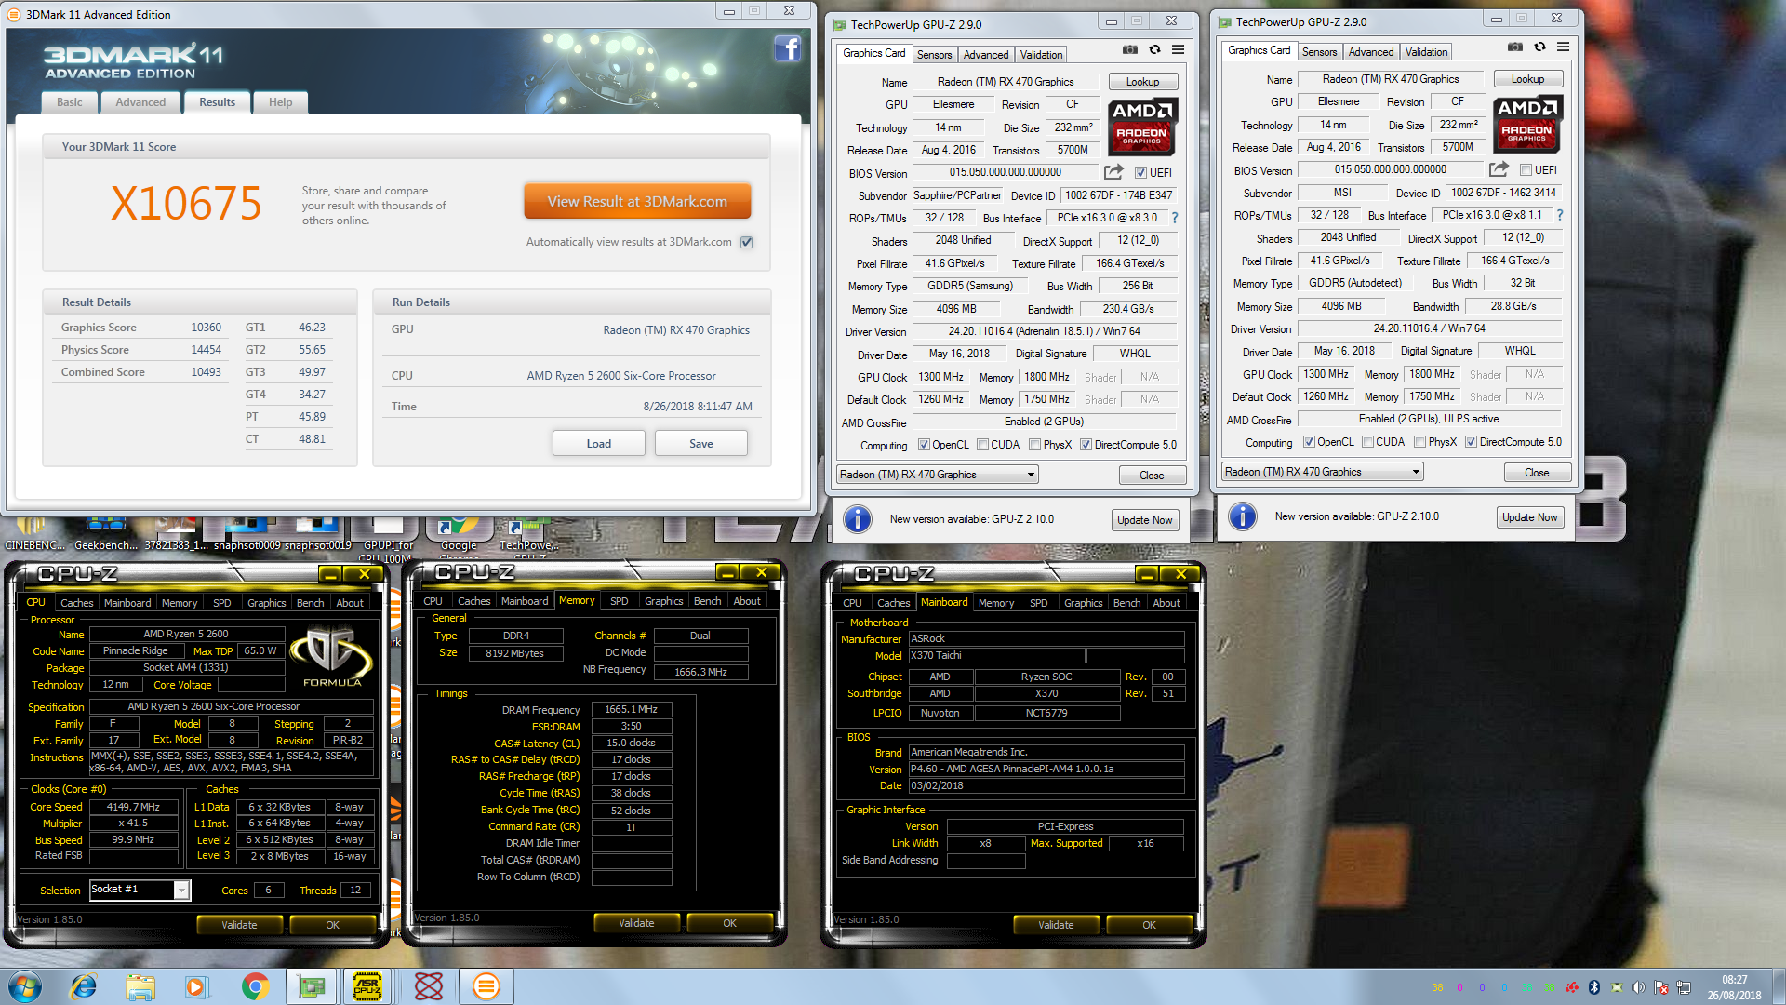The height and width of the screenshot is (1005, 1786).
Task: Open hamburger menu in left GPU-Z window
Action: click(x=1178, y=50)
